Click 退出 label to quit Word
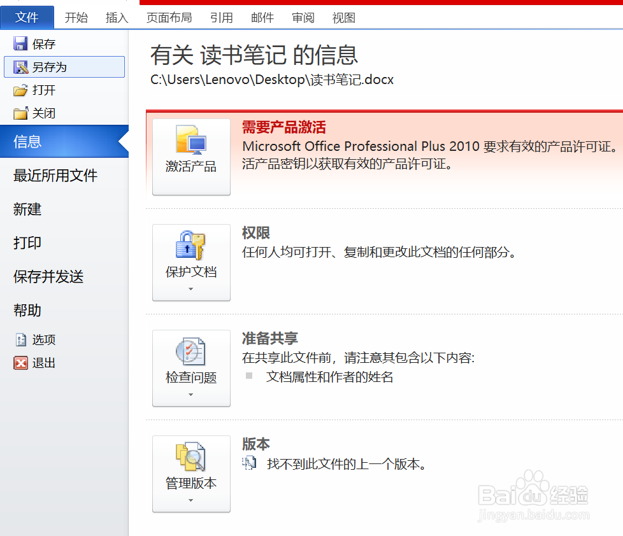The width and height of the screenshot is (623, 536). [44, 363]
